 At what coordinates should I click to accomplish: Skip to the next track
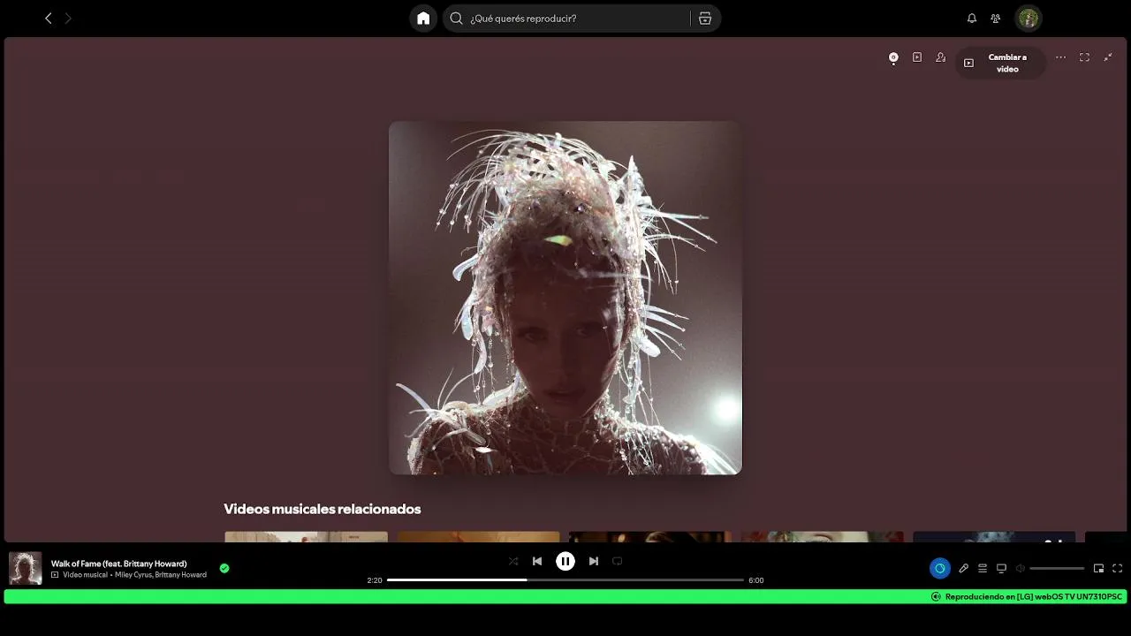pos(594,561)
